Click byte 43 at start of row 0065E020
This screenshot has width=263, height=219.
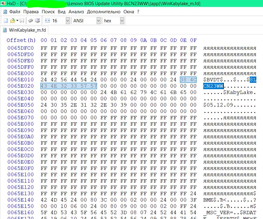coord(44,86)
